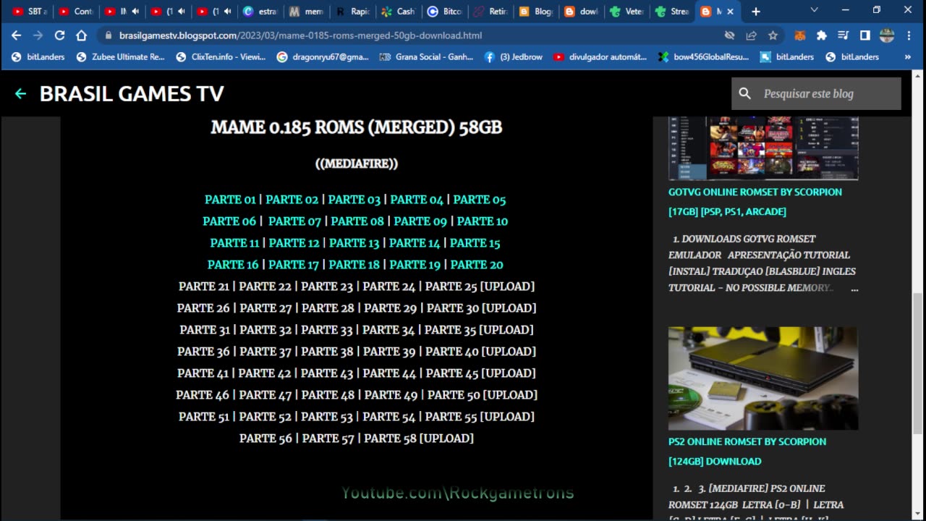
Task: Open the divulgador automát... YouTube bookmark
Action: [600, 56]
